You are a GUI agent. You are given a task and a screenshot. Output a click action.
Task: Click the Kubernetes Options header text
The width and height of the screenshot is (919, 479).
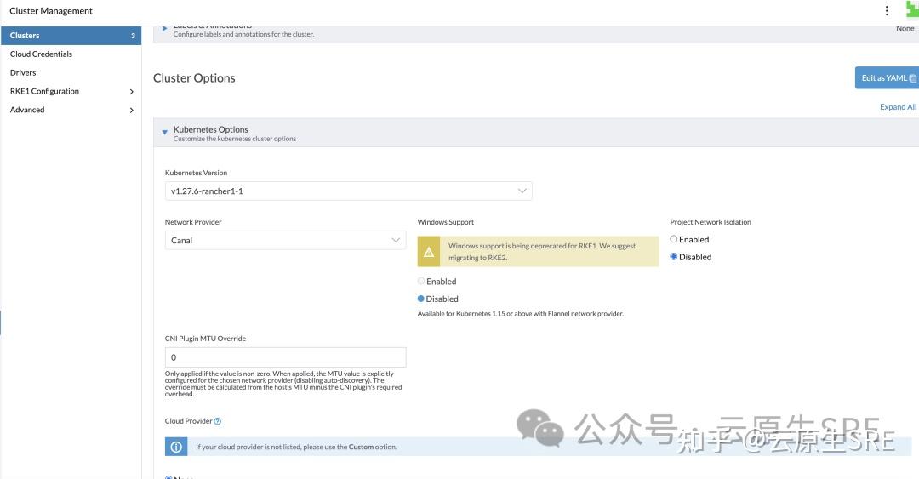coord(210,129)
